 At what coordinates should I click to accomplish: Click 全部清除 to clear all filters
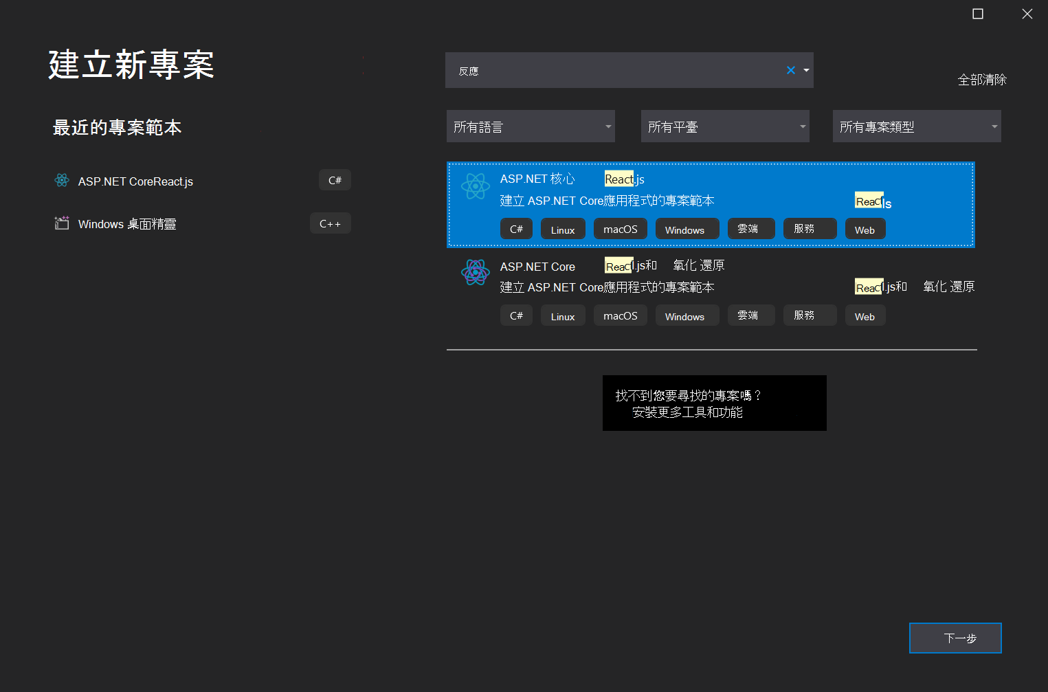click(x=982, y=80)
